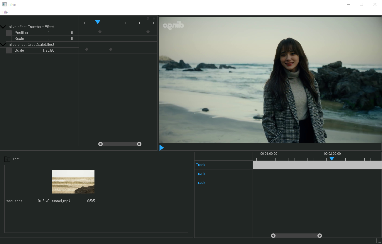The image size is (382, 244).
Task: Select the last Position keyframe diamond
Action: pos(148,32)
